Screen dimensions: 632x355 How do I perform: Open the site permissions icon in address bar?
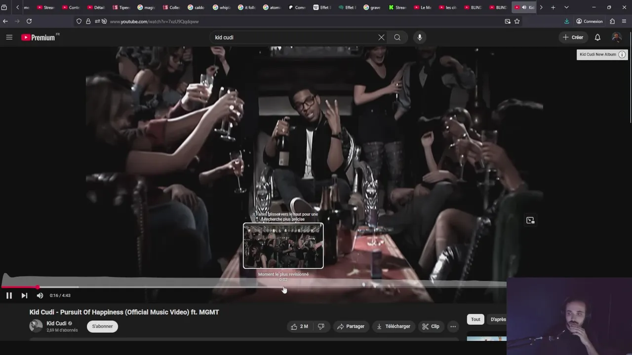pyautogui.click(x=97, y=22)
